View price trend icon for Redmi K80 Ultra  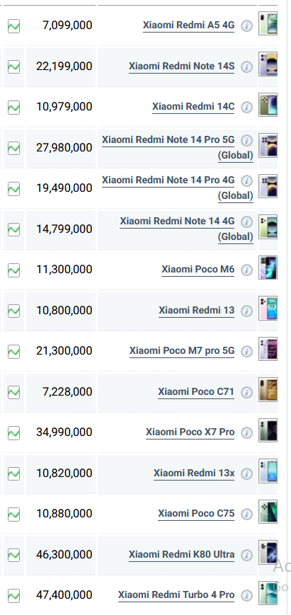(13, 555)
